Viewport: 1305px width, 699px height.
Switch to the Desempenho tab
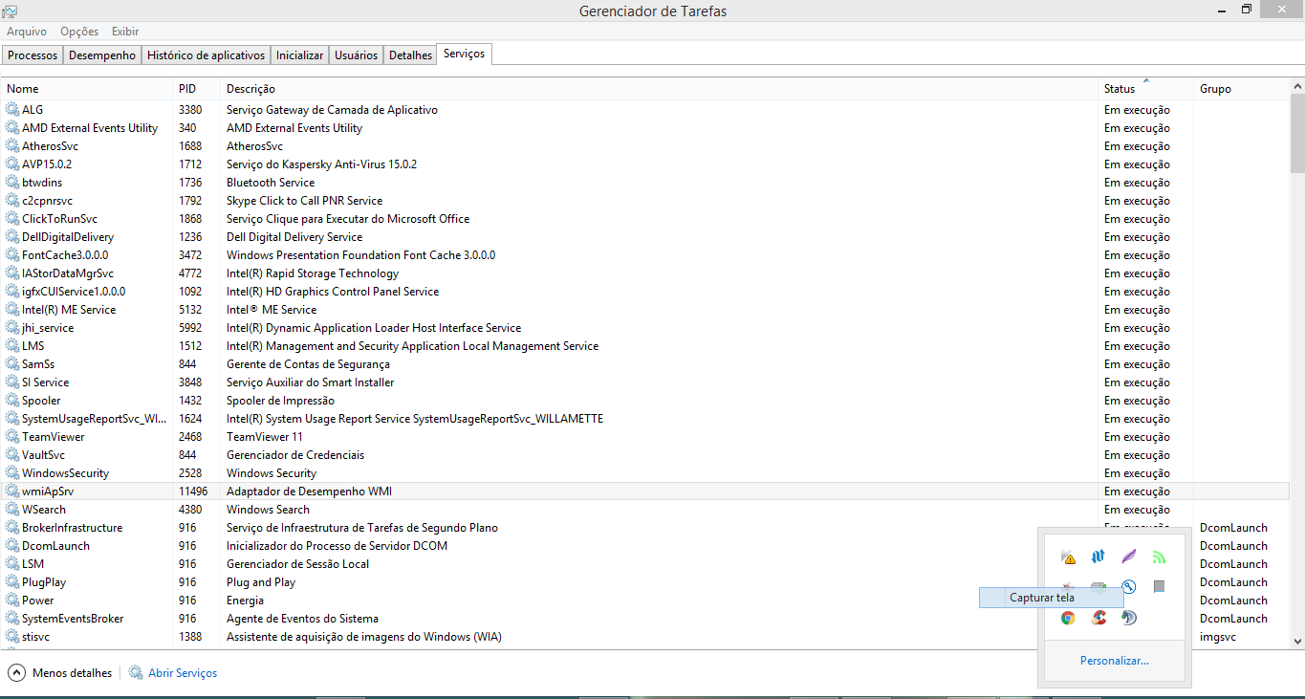point(102,55)
